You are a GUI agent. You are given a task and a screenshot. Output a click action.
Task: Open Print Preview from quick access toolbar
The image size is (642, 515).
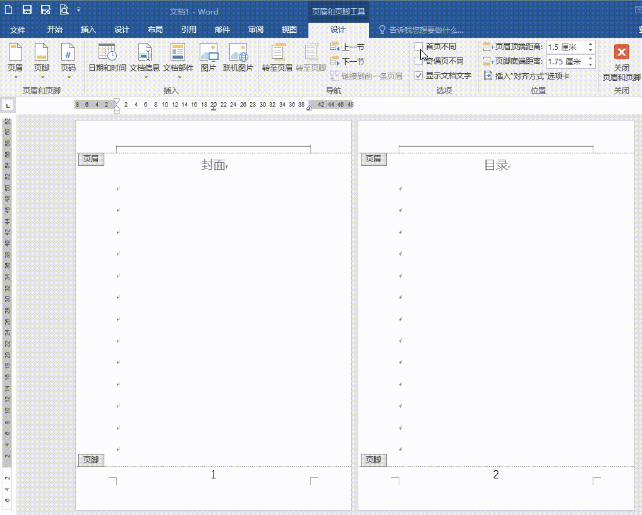(64, 9)
